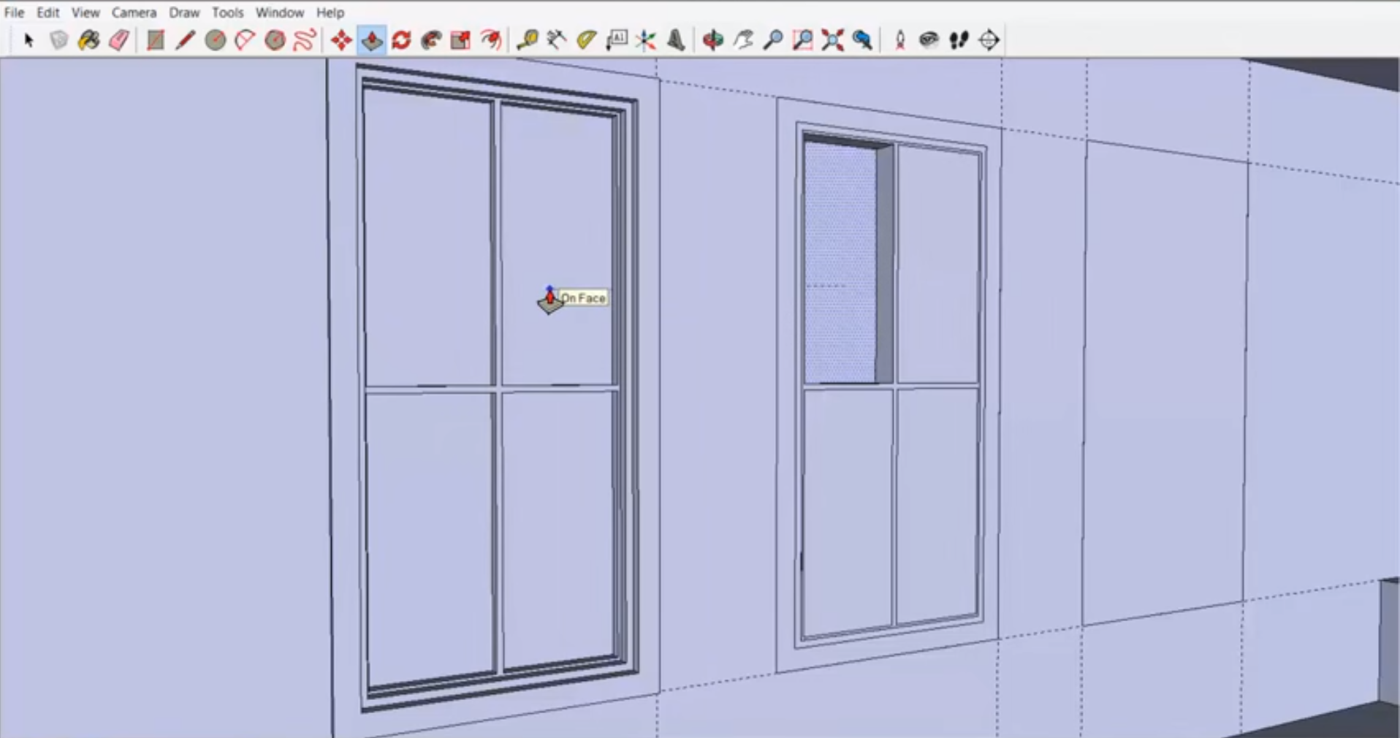This screenshot has width=1400, height=738.
Task: Click the dotted blue pane in right window
Action: tap(840, 263)
